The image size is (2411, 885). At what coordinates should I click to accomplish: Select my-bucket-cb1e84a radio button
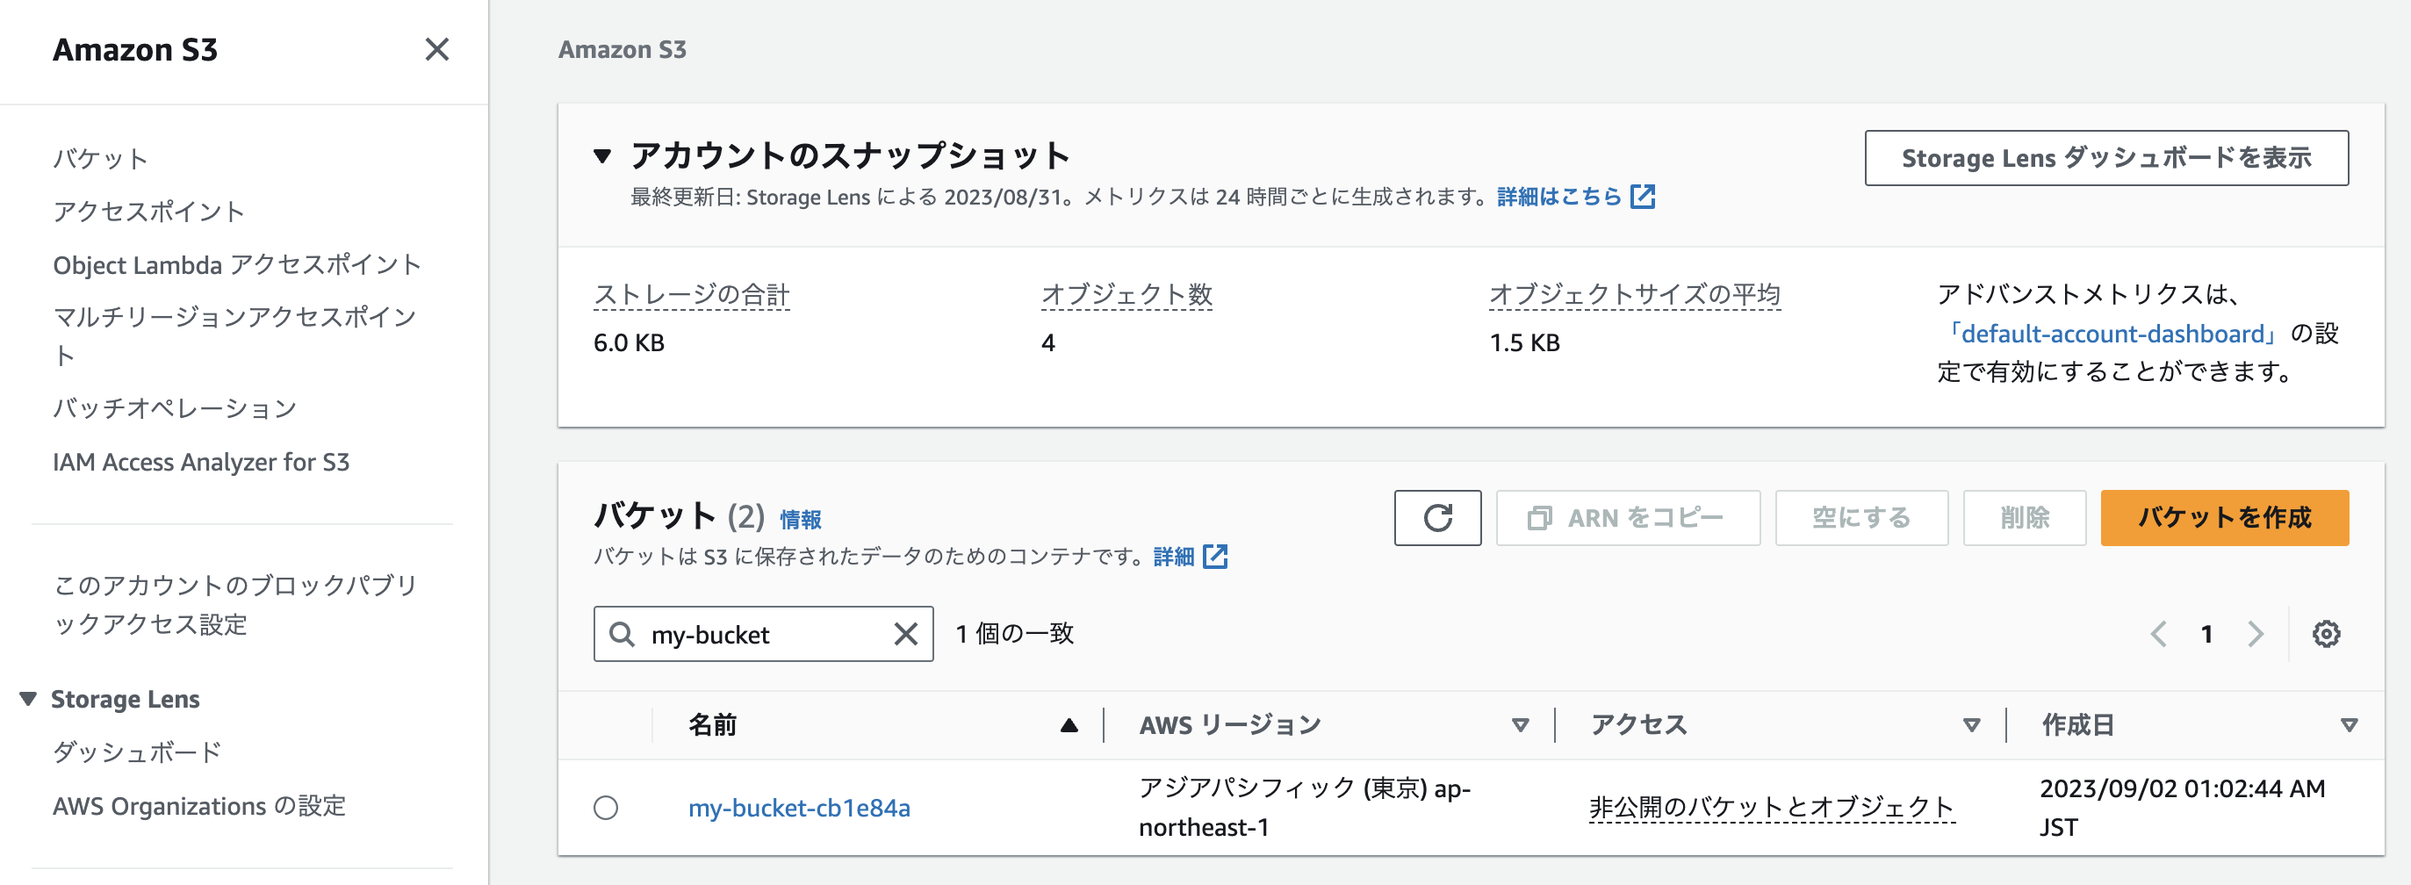tap(606, 808)
